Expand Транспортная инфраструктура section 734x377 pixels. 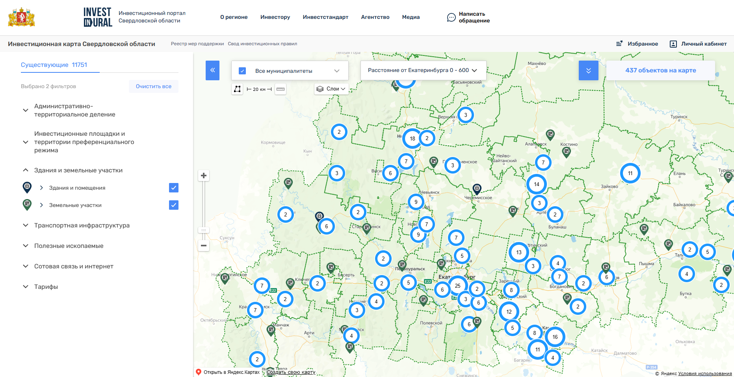click(x=26, y=225)
